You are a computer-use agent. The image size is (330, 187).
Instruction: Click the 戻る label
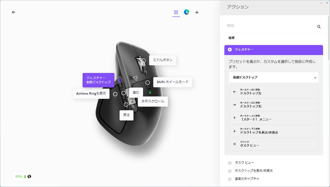(127, 115)
